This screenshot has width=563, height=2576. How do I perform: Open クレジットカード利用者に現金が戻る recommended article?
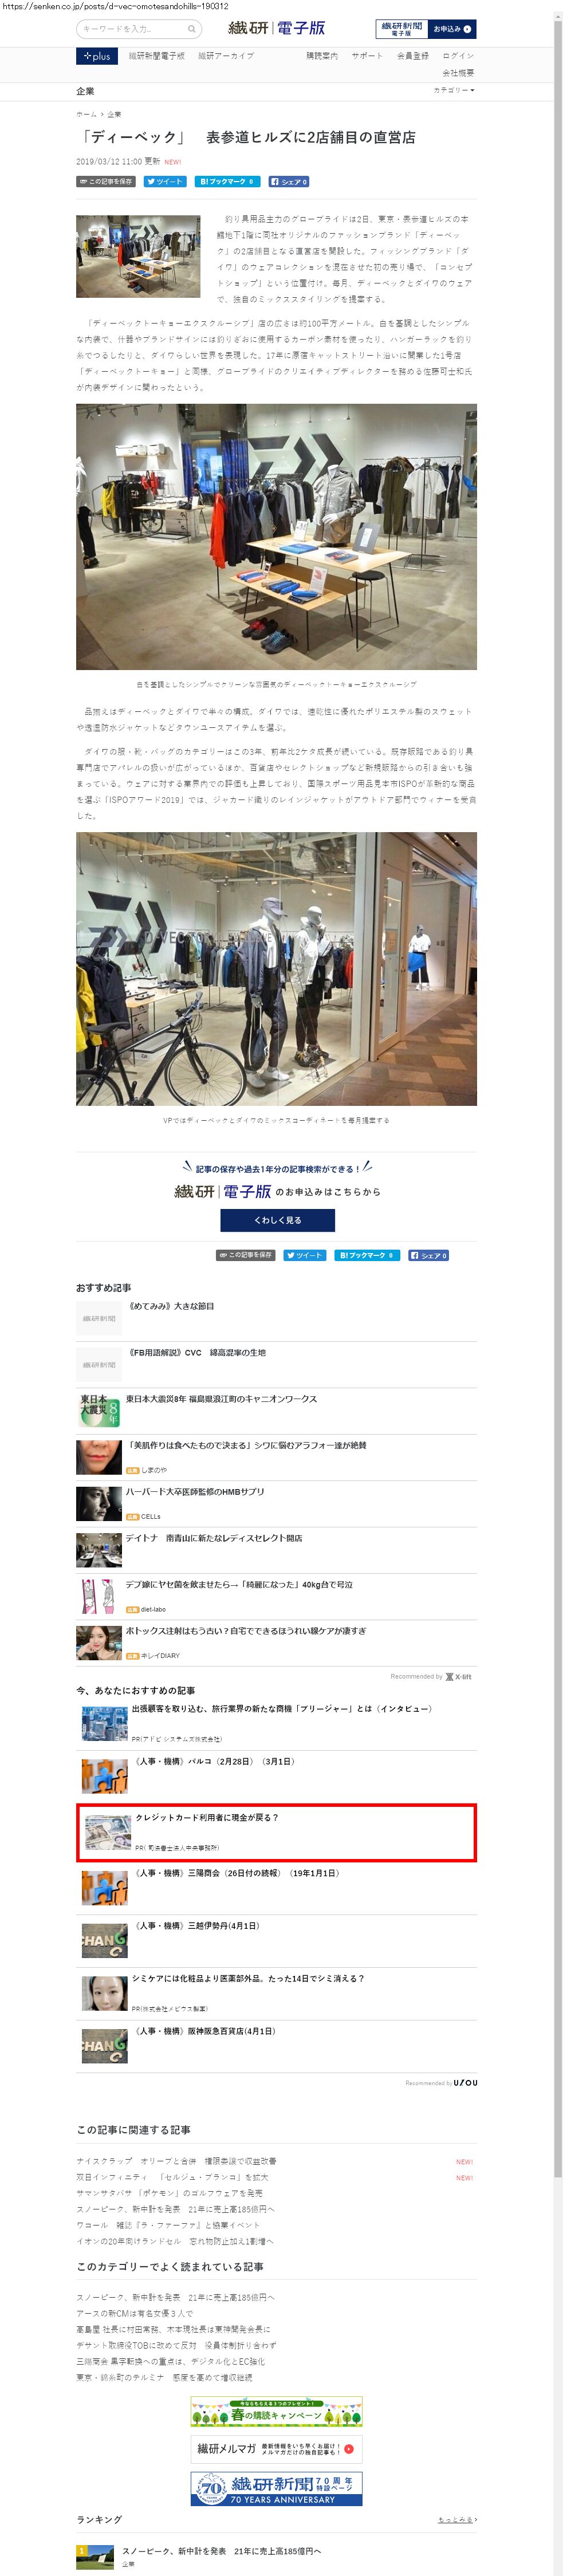point(276,1832)
